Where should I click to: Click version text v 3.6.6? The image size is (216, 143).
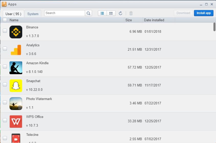coord(31,54)
